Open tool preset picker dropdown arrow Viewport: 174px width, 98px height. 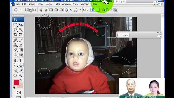tap(20, 10)
